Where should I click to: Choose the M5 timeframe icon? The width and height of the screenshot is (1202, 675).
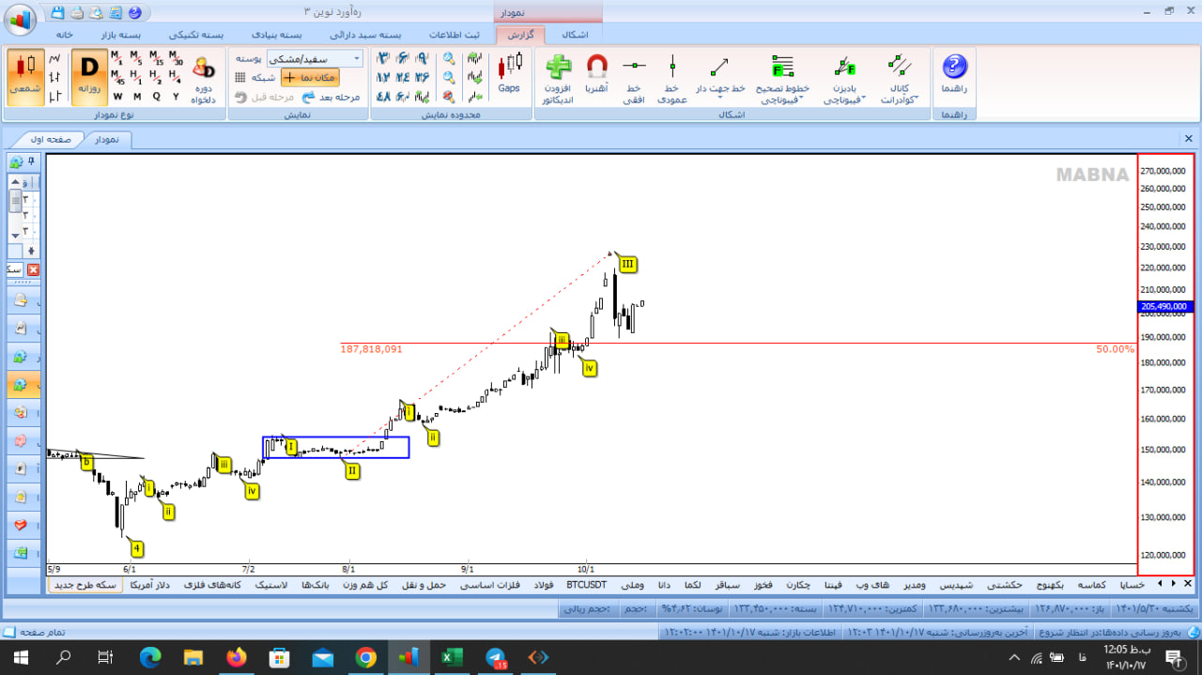click(x=137, y=58)
